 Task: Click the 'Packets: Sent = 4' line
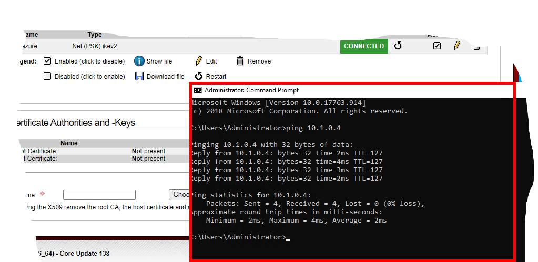point(316,204)
